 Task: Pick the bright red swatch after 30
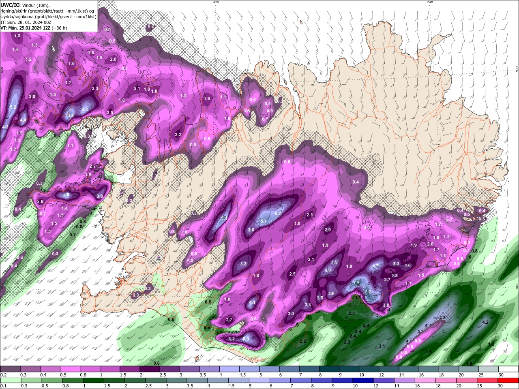(508, 380)
